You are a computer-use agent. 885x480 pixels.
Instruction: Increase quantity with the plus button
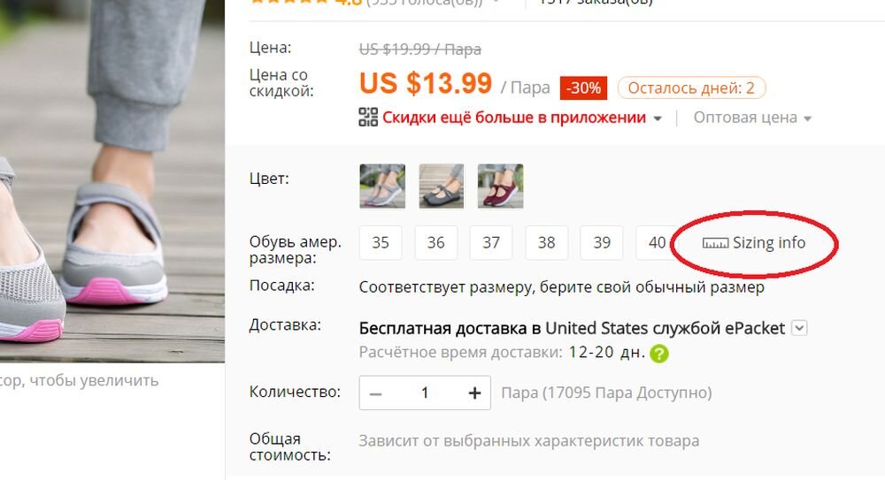(474, 393)
